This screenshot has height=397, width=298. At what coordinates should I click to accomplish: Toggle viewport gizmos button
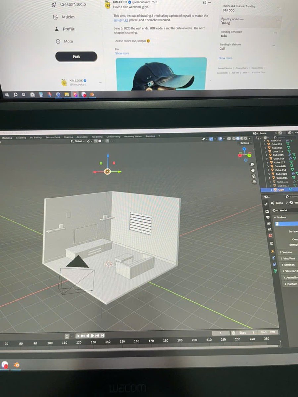211,139
